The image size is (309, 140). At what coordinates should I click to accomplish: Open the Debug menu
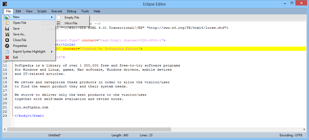coord(71,11)
